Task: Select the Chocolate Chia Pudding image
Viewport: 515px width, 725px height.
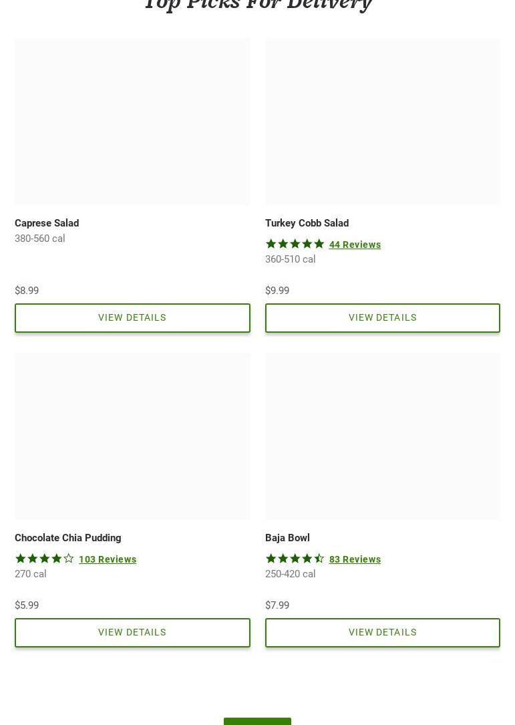Action: [x=132, y=436]
